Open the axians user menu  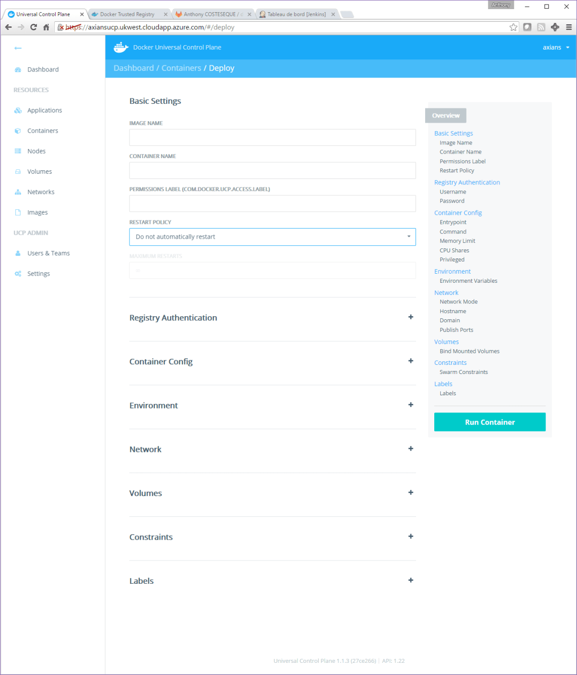coord(556,47)
